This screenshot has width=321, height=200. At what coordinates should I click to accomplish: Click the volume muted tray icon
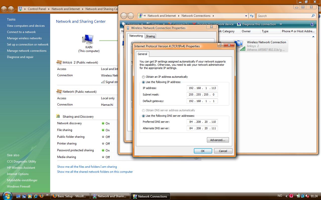(x=307, y=196)
